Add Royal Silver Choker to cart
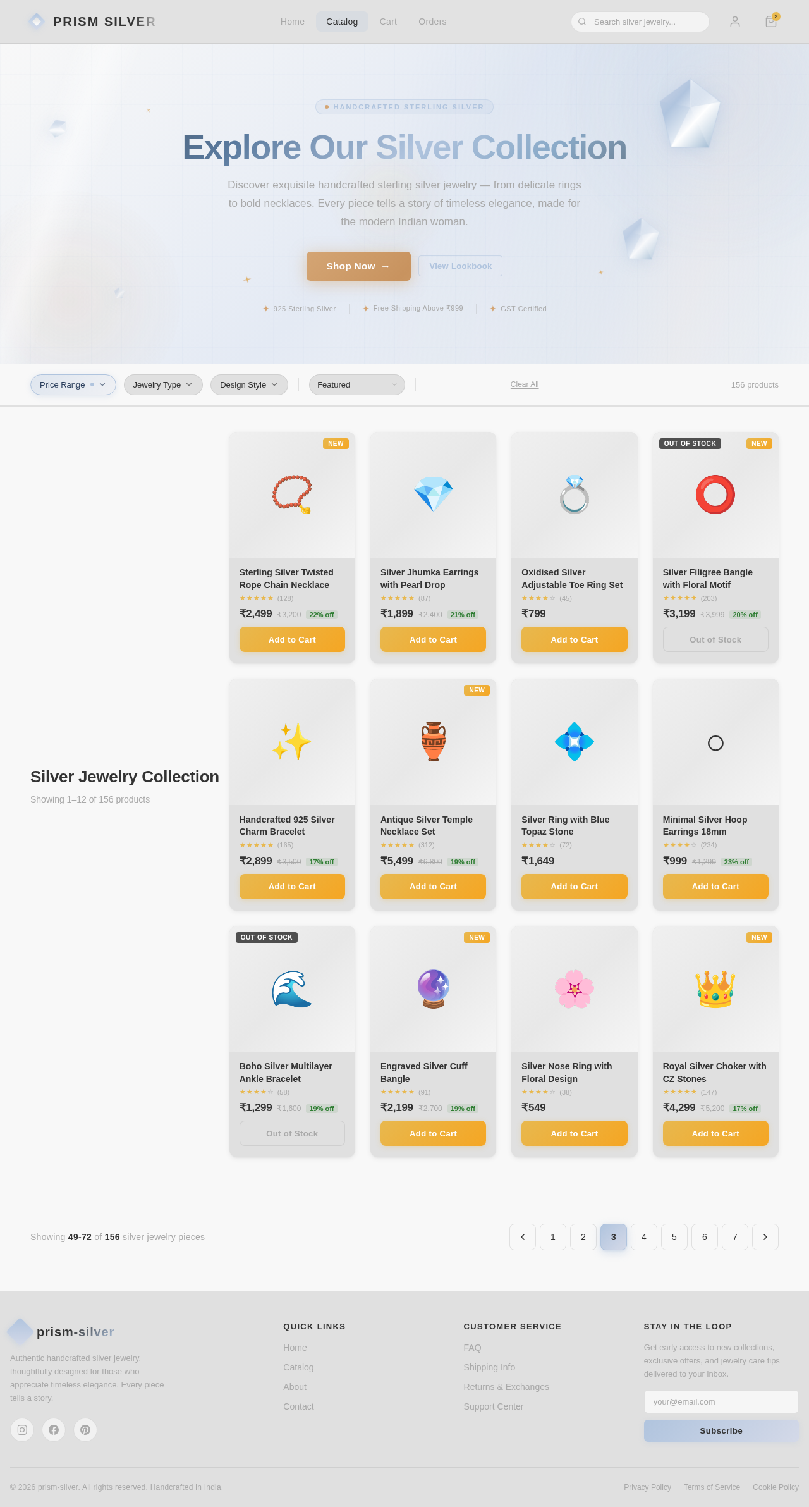 (715, 1133)
